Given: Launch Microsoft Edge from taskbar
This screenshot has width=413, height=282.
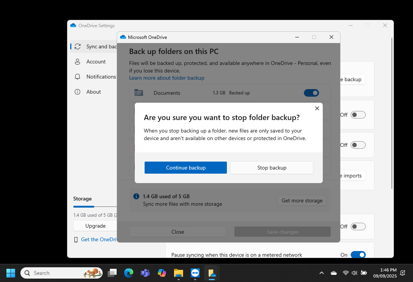Looking at the screenshot, I should coord(129,273).
